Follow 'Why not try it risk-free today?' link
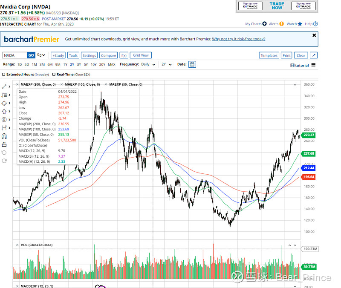The height and width of the screenshot is (288, 341). coord(239,39)
